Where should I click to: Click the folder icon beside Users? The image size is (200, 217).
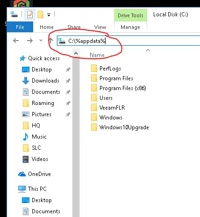pyautogui.click(x=94, y=98)
